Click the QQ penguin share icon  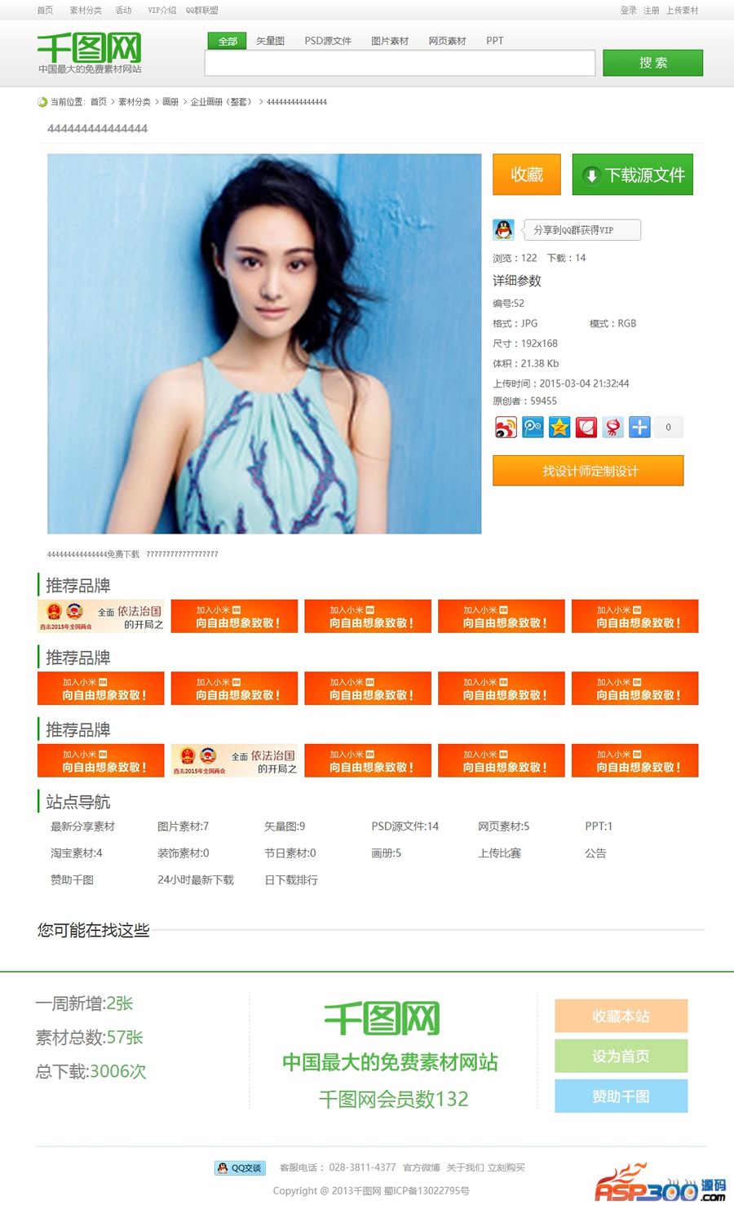[504, 230]
